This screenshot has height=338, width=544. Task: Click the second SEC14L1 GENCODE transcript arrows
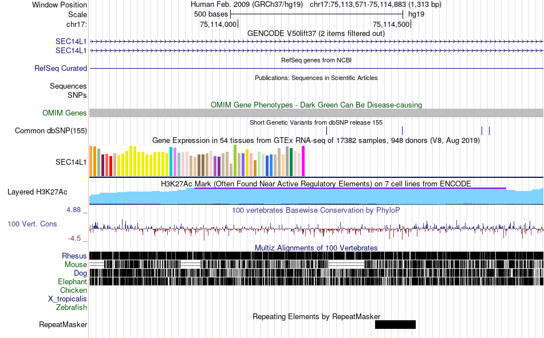click(x=317, y=50)
